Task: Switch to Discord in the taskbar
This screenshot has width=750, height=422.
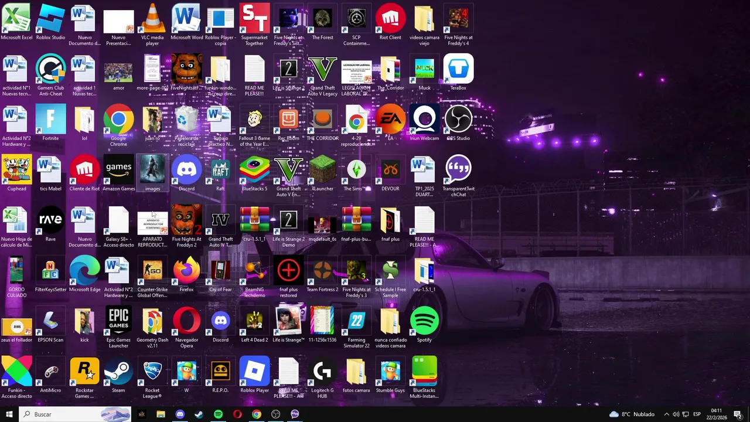Action: (x=180, y=414)
